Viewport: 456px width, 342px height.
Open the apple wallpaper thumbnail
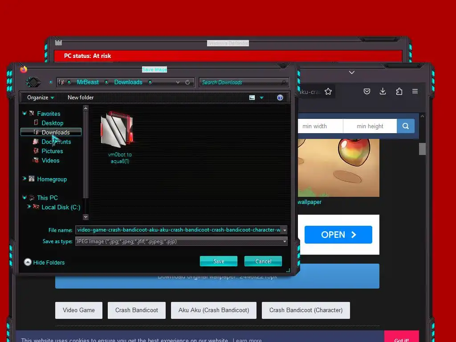339,168
